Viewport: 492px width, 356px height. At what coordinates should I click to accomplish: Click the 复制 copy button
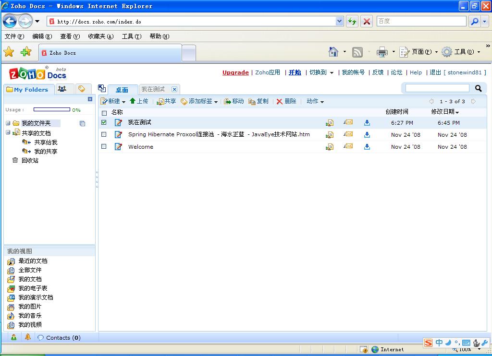pyautogui.click(x=258, y=101)
